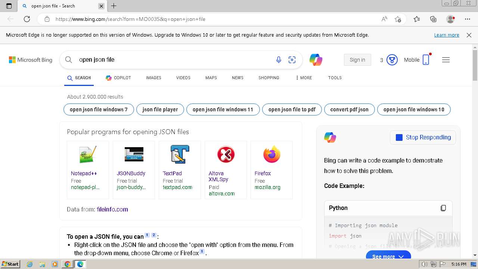Open system tray volume speaker icon

click(425, 264)
